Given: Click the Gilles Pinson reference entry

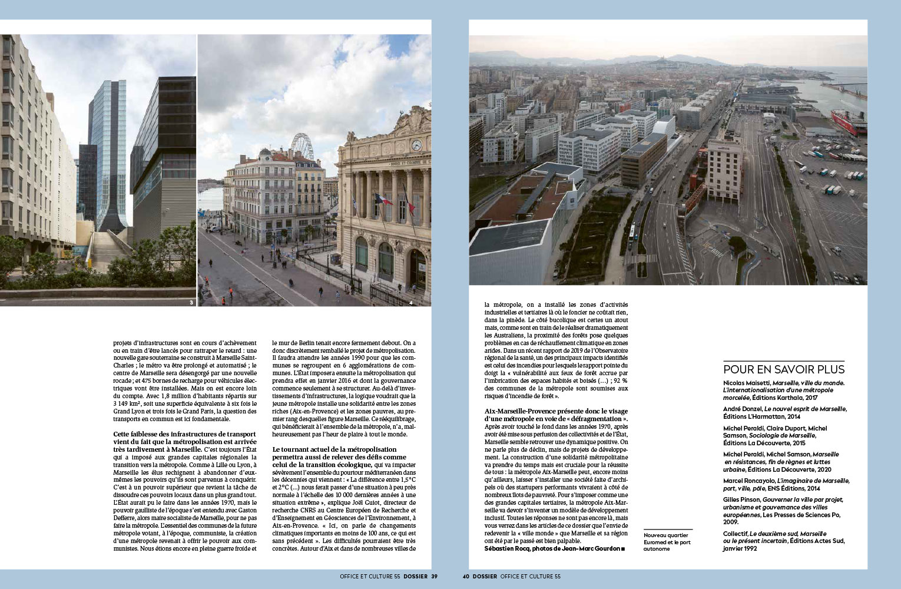Looking at the screenshot, I should coord(782,511).
